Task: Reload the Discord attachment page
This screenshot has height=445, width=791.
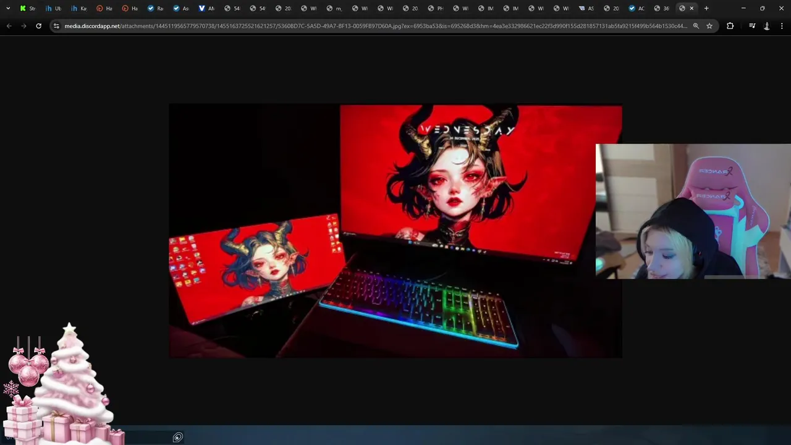Action: click(x=38, y=26)
